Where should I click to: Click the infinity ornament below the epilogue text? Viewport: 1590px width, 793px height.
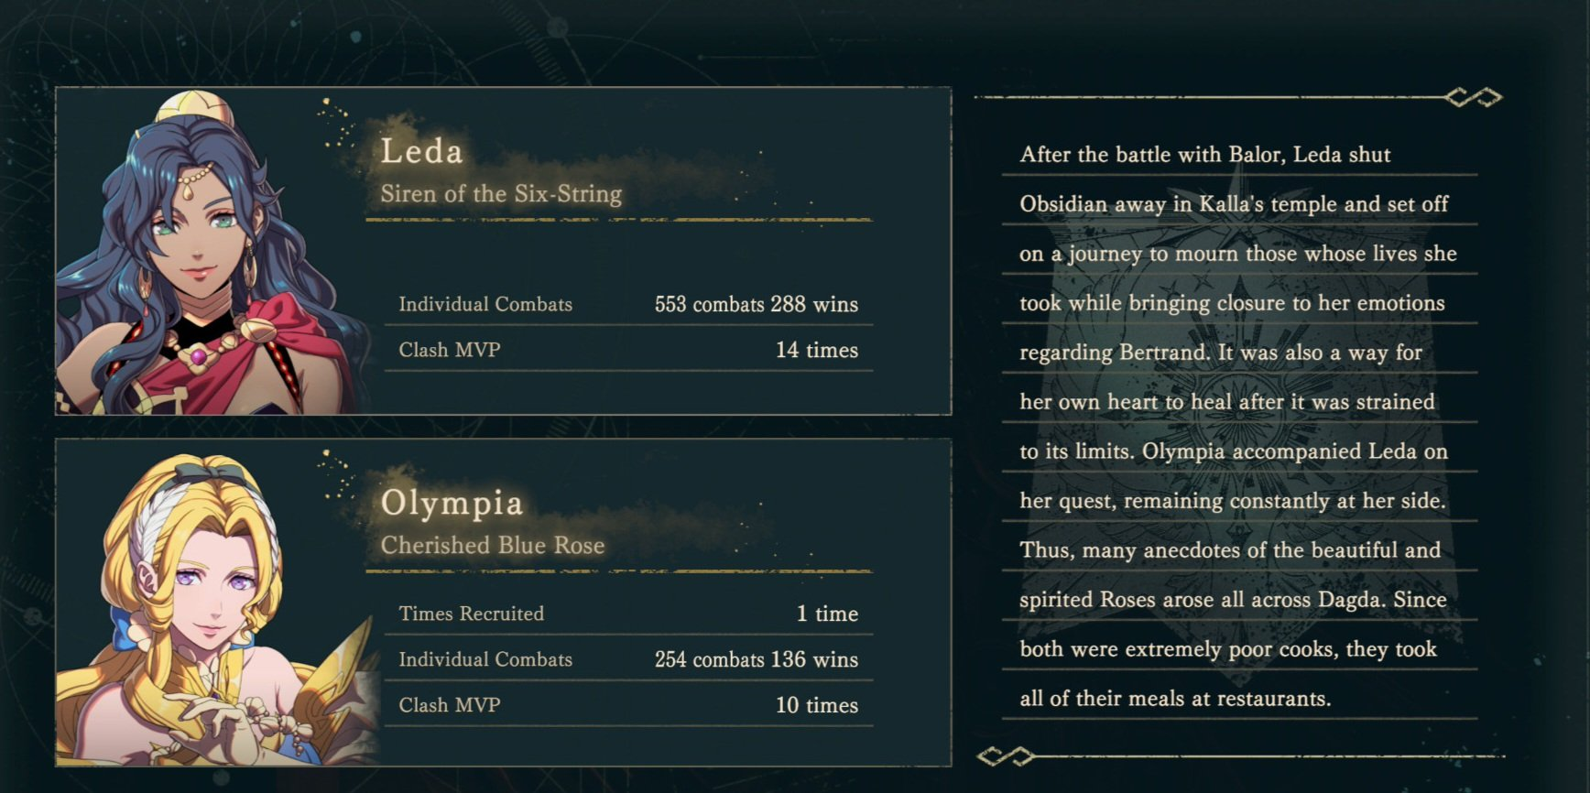(1005, 755)
